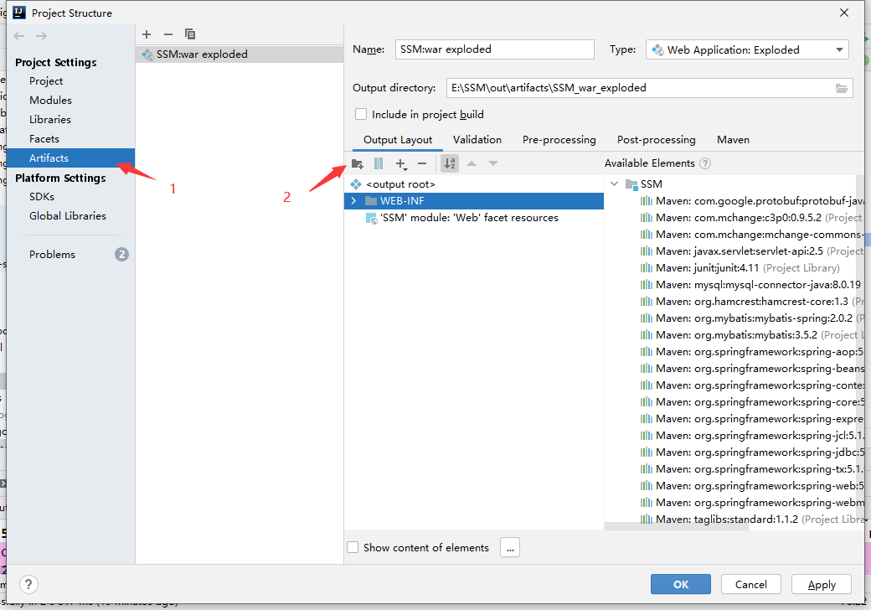Collapse the SSM node in Available Elements
This screenshot has width=871, height=610.
[x=614, y=184]
